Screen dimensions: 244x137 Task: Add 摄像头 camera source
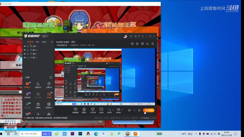84,111
